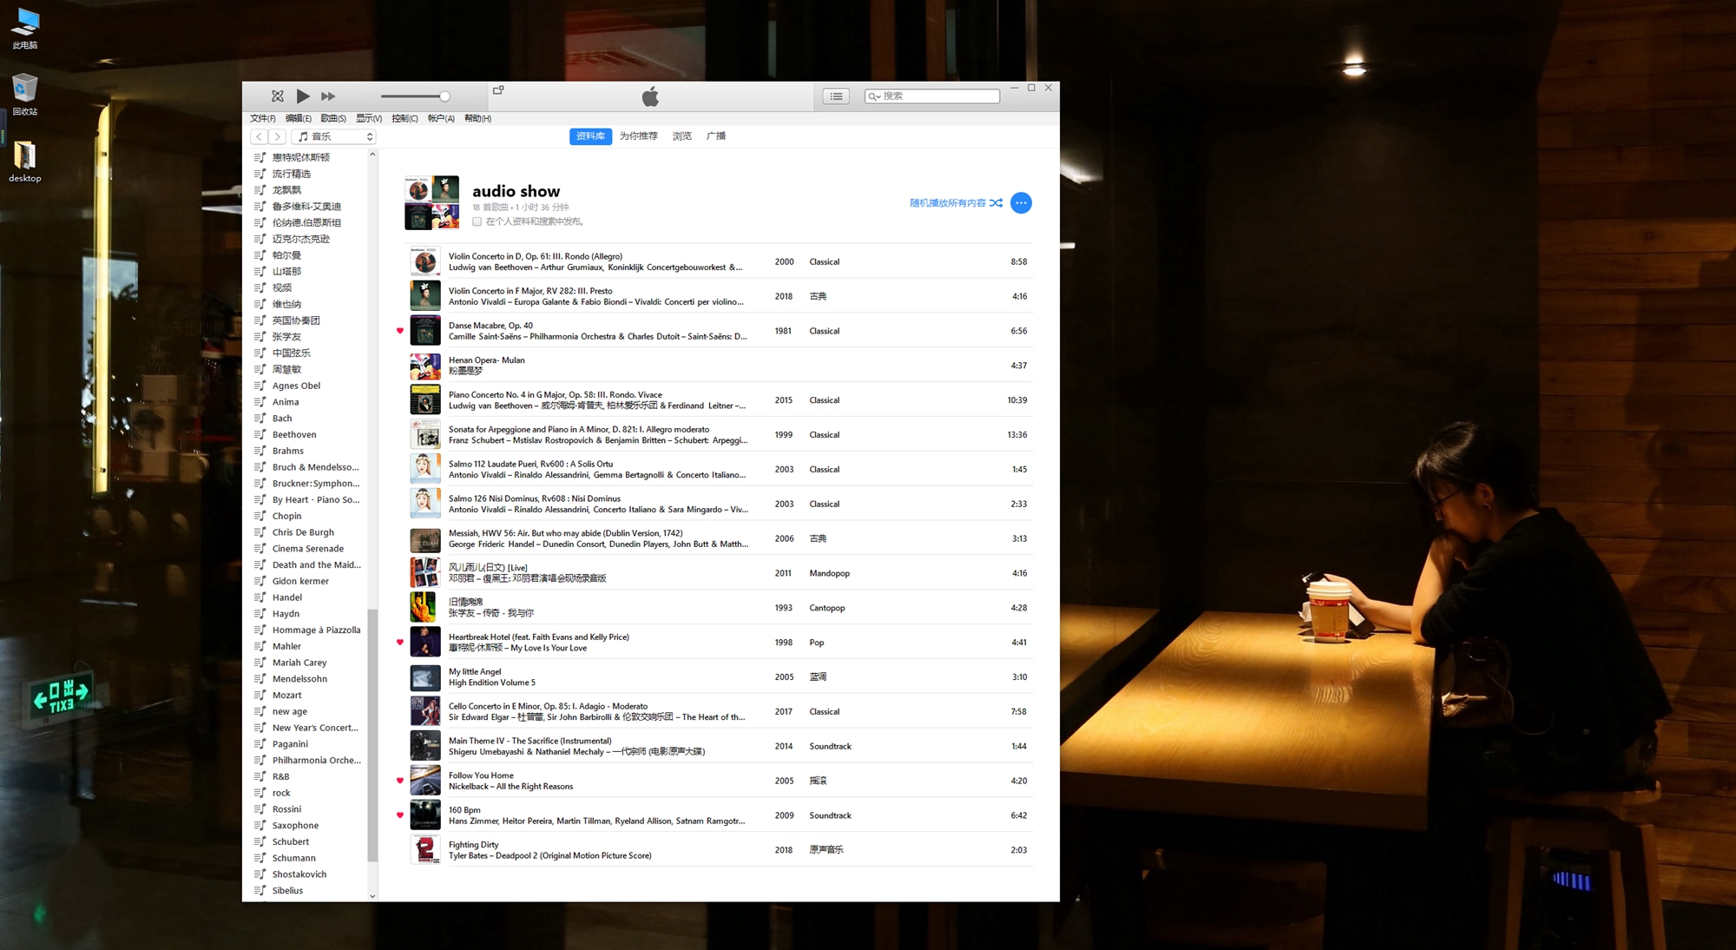Click the forward navigation arrow
The width and height of the screenshot is (1736, 950).
tap(277, 136)
